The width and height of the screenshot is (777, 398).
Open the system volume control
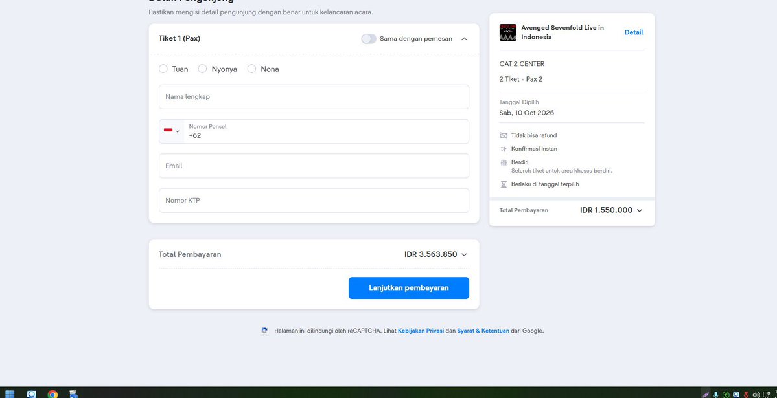coord(756,395)
